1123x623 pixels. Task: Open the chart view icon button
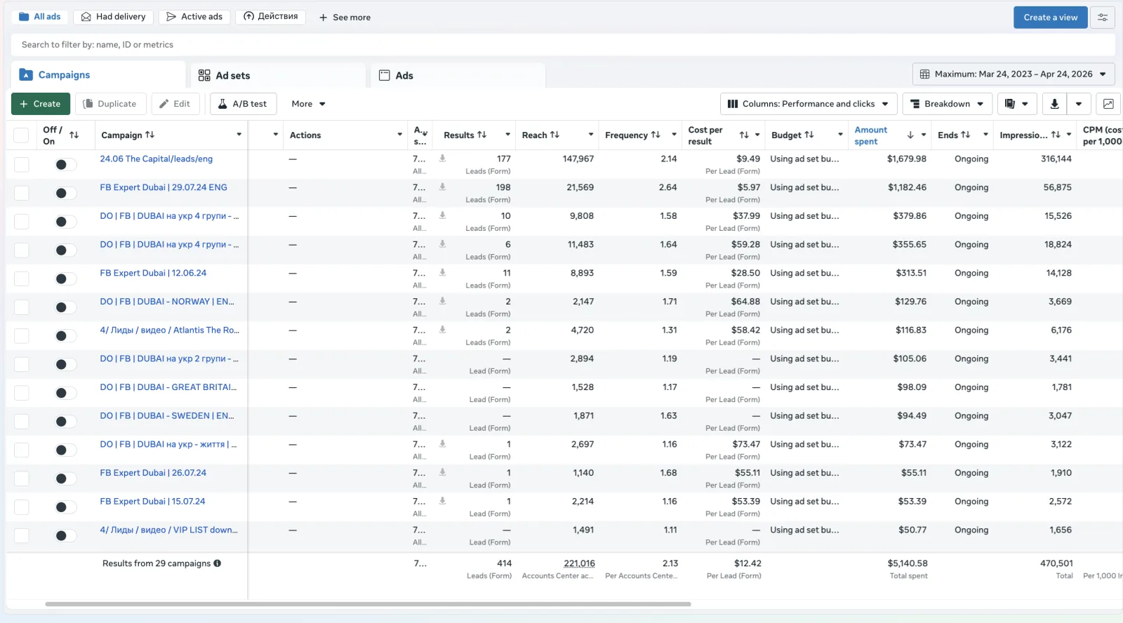[x=1108, y=104]
